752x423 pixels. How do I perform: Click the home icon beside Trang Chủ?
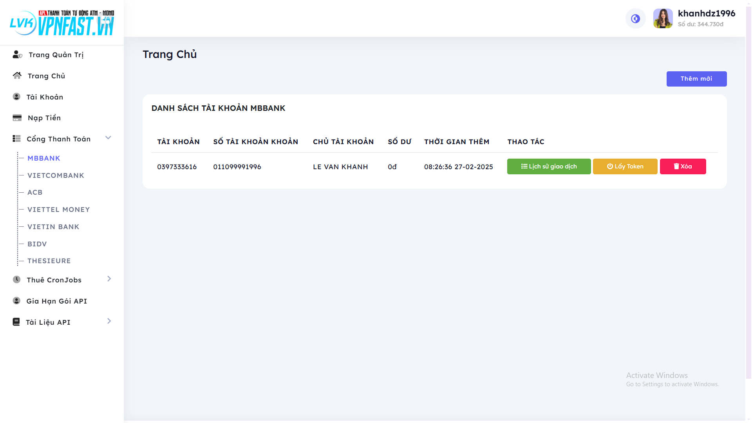17,76
